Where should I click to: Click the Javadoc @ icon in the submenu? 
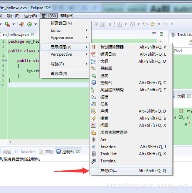94,147
